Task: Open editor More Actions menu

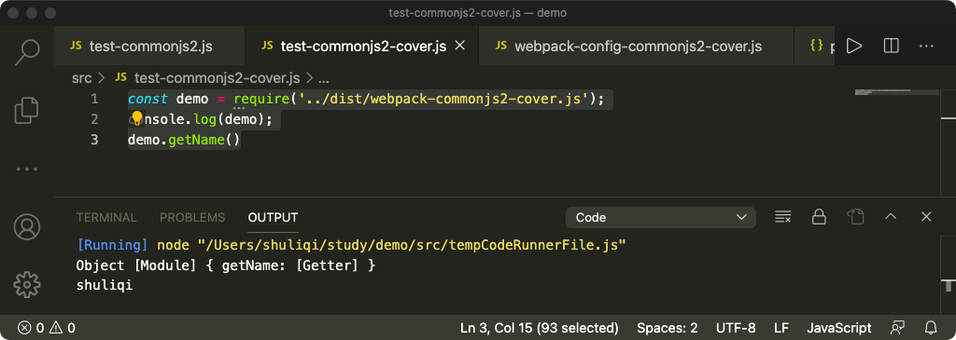Action: [926, 47]
